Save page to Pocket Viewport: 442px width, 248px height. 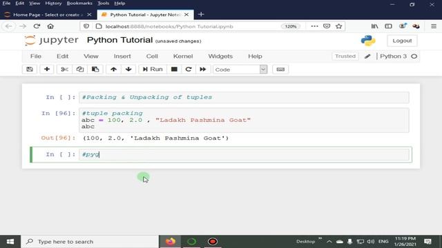327,26
